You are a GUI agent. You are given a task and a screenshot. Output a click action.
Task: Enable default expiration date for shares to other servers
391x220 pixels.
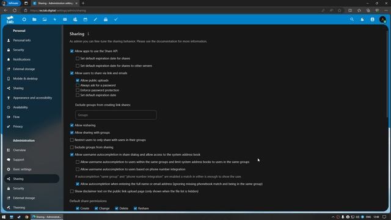(78, 66)
